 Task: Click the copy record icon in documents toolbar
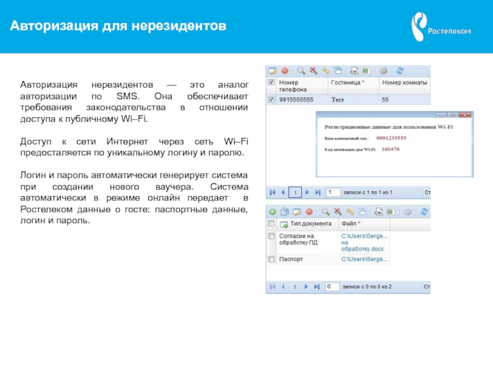point(285,212)
